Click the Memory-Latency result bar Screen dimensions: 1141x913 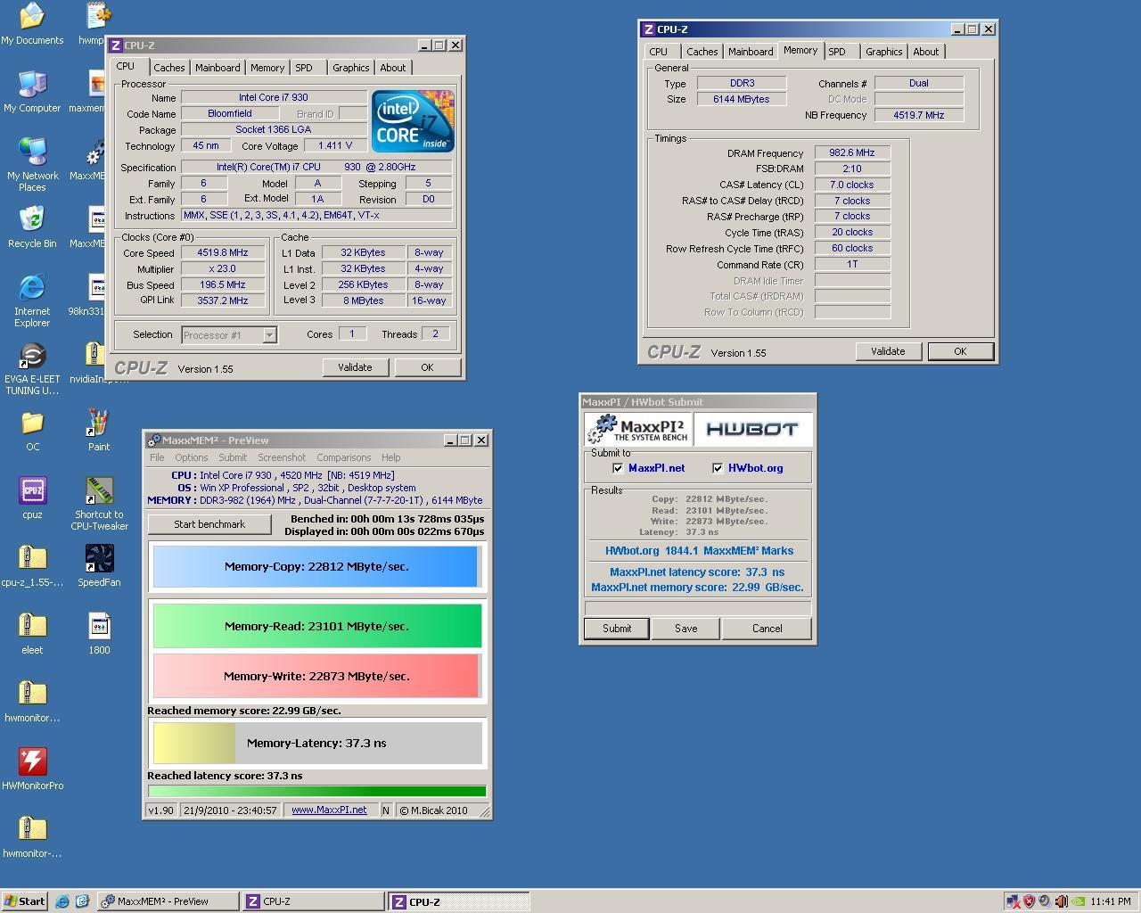click(x=317, y=743)
